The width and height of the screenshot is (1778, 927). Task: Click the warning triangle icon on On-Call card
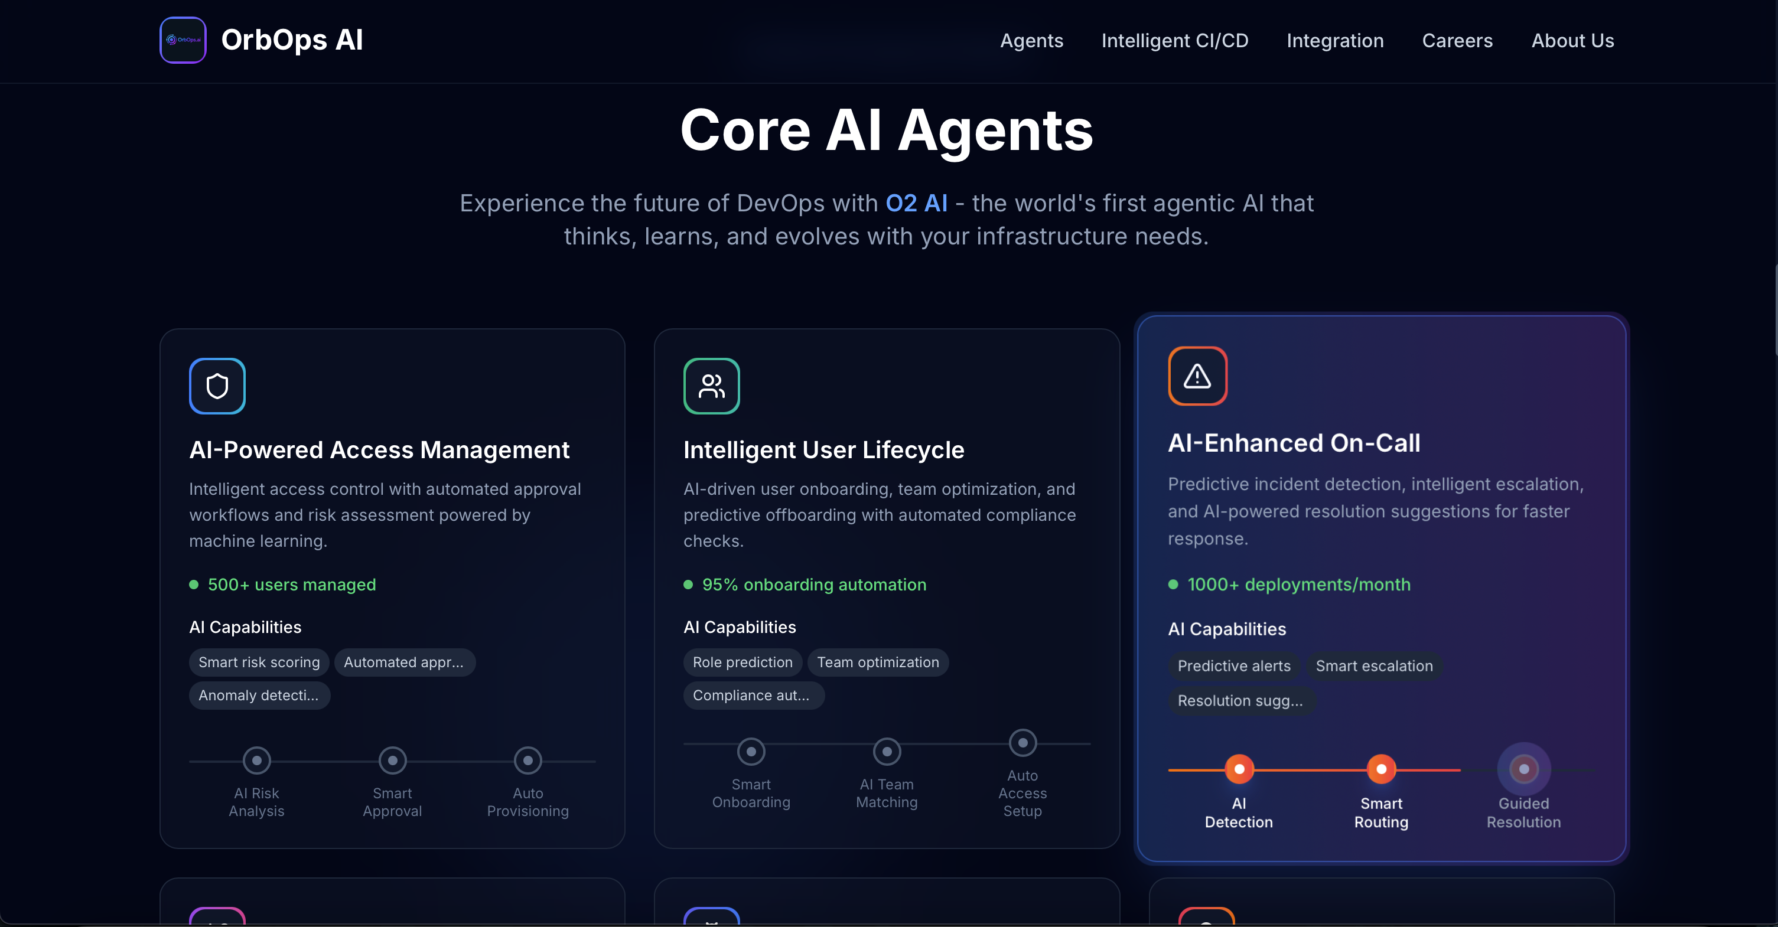[x=1197, y=376]
